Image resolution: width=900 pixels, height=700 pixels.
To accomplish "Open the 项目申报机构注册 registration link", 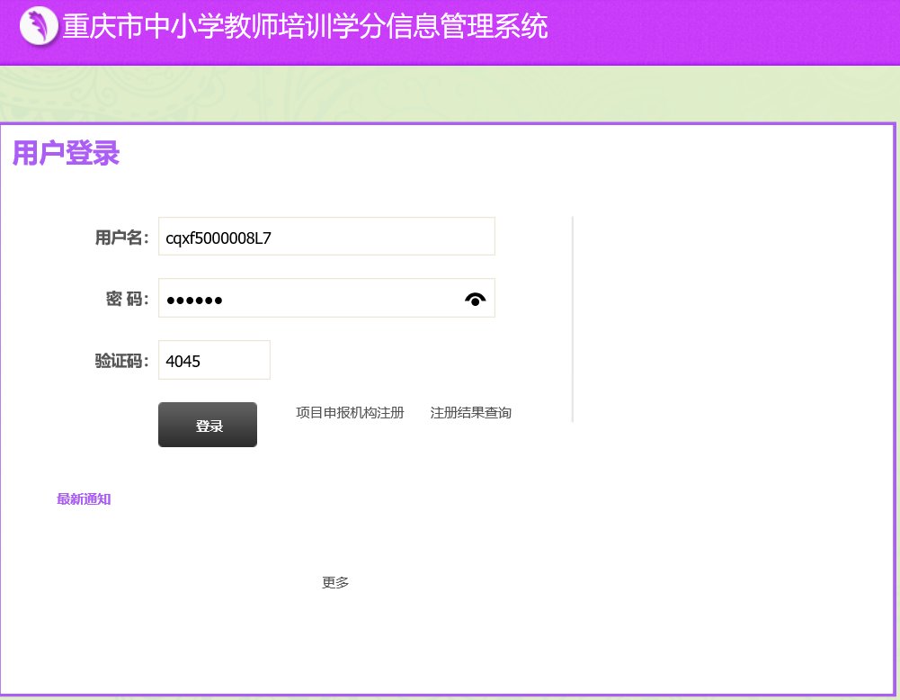I will [x=350, y=412].
